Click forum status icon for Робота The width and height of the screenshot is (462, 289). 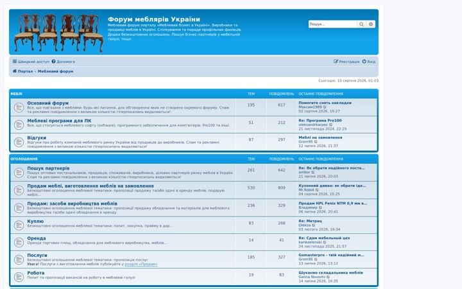click(19, 277)
